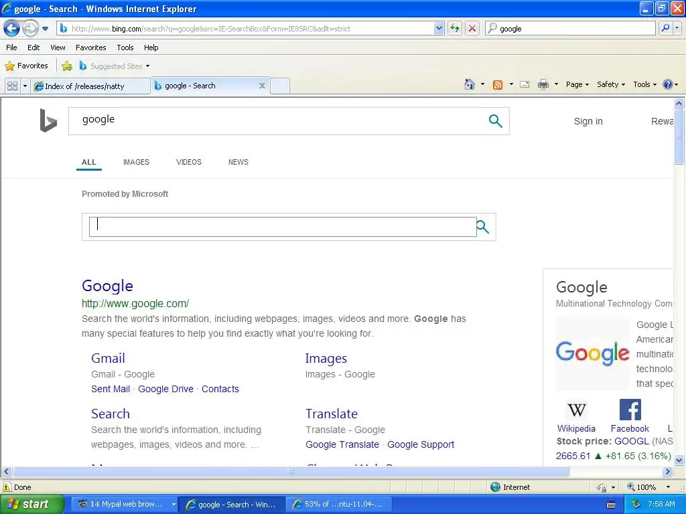Click the IE search box magnifier button
The width and height of the screenshot is (686, 514).
click(665, 28)
